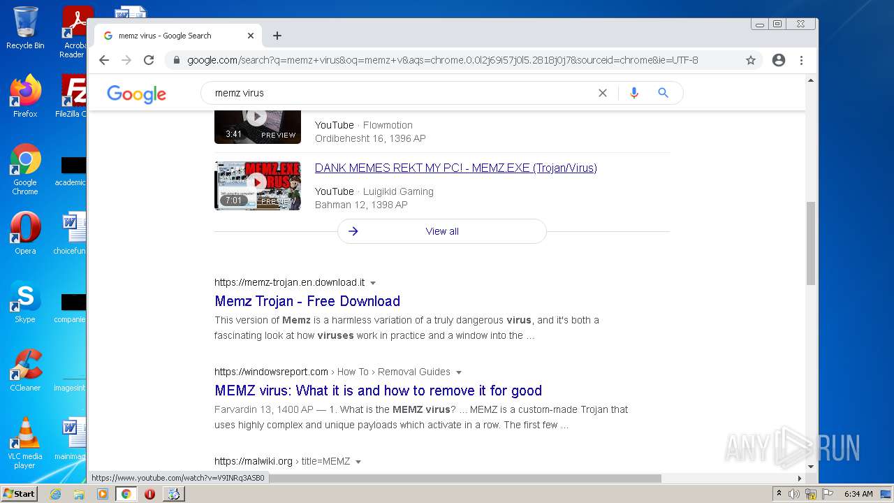Open Windows Media Player from the taskbar
The height and width of the screenshot is (503, 894).
point(103,494)
